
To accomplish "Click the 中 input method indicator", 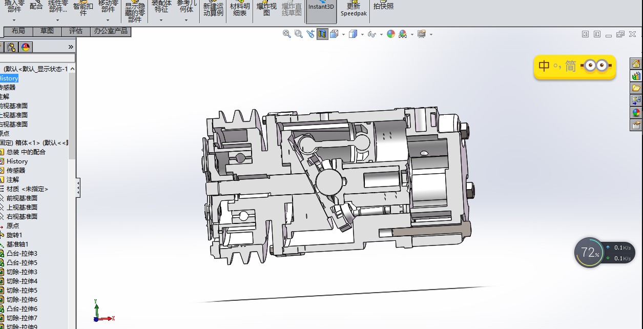I will tap(544, 66).
